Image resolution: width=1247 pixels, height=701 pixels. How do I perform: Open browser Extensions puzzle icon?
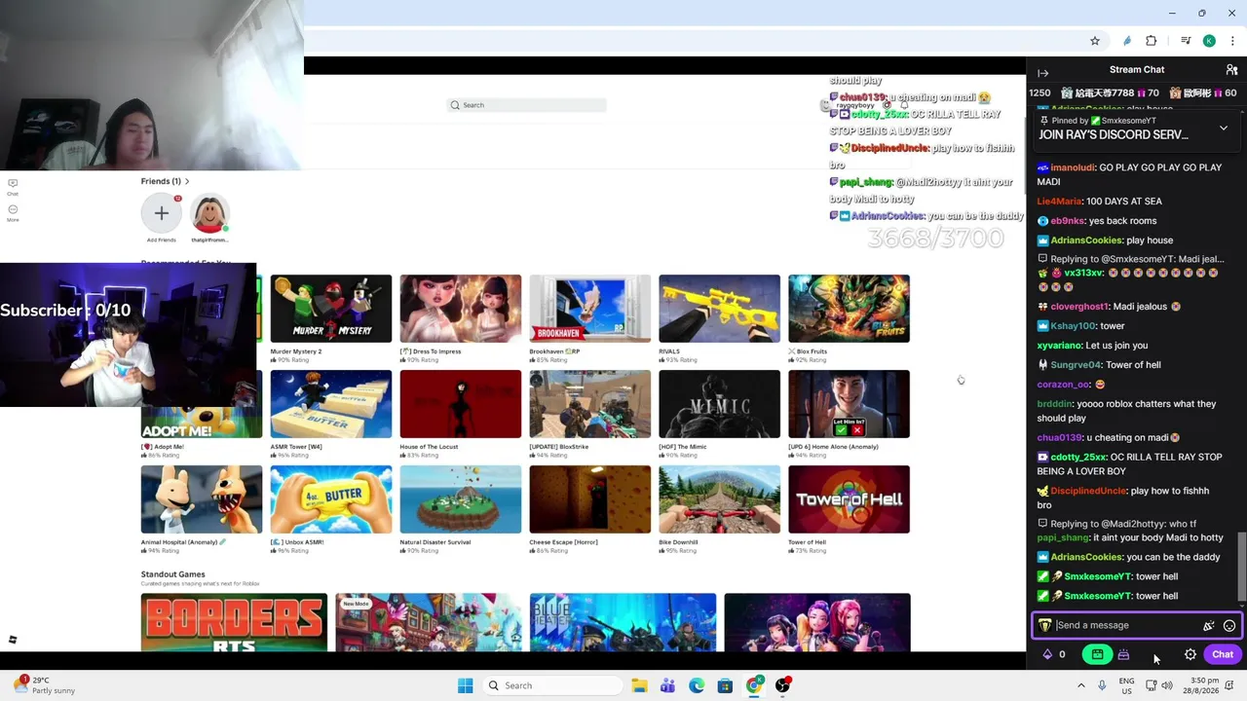click(x=1152, y=41)
